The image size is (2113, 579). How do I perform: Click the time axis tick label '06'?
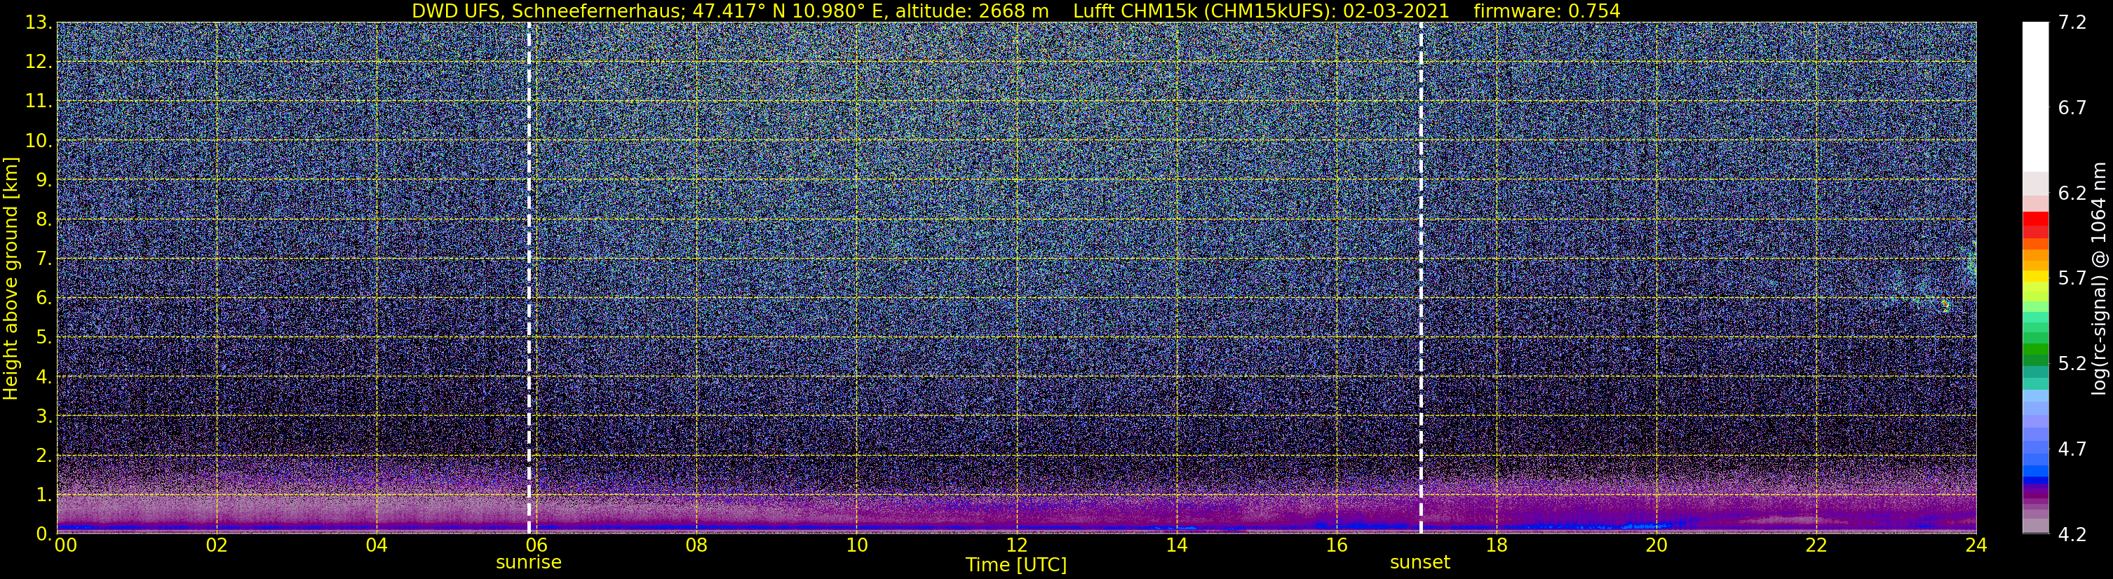click(536, 545)
